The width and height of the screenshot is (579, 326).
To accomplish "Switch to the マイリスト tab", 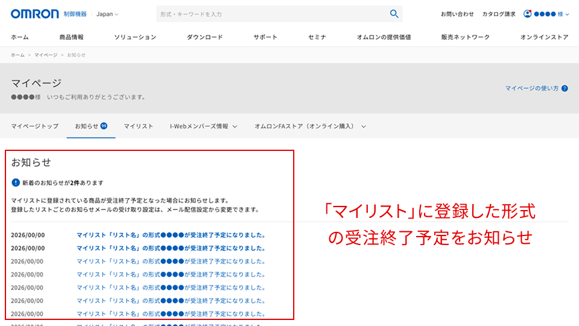I will [139, 126].
